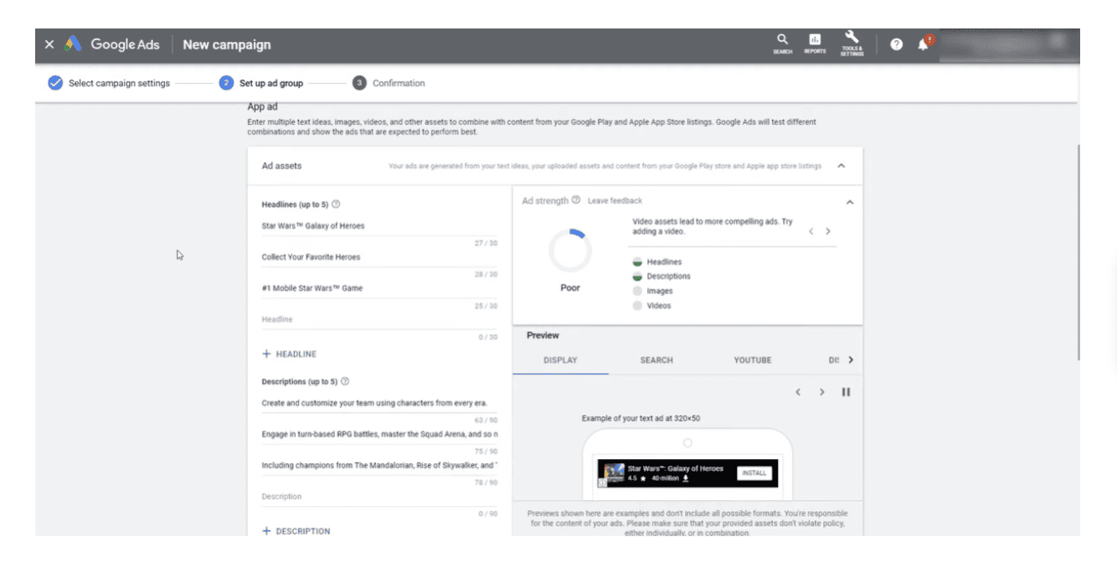Click help icon next to Headlines (up to 5)
This screenshot has height=573, width=1117.
tap(336, 204)
